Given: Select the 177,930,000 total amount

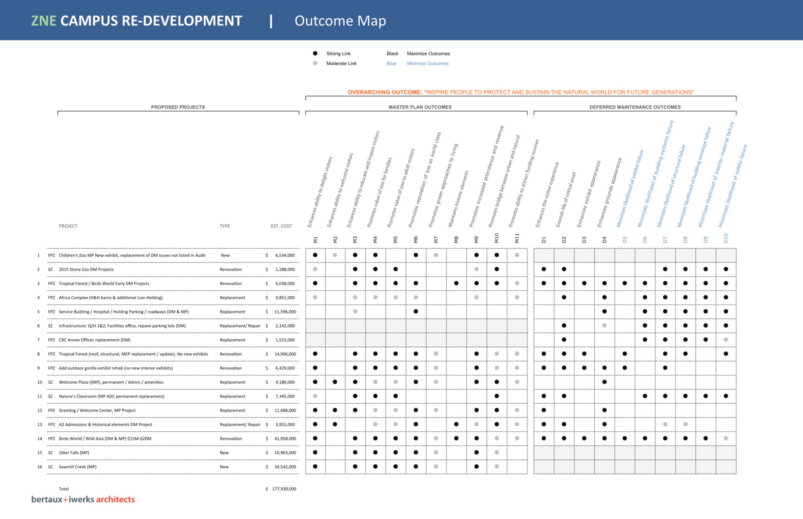Looking at the screenshot, I should tap(284, 489).
